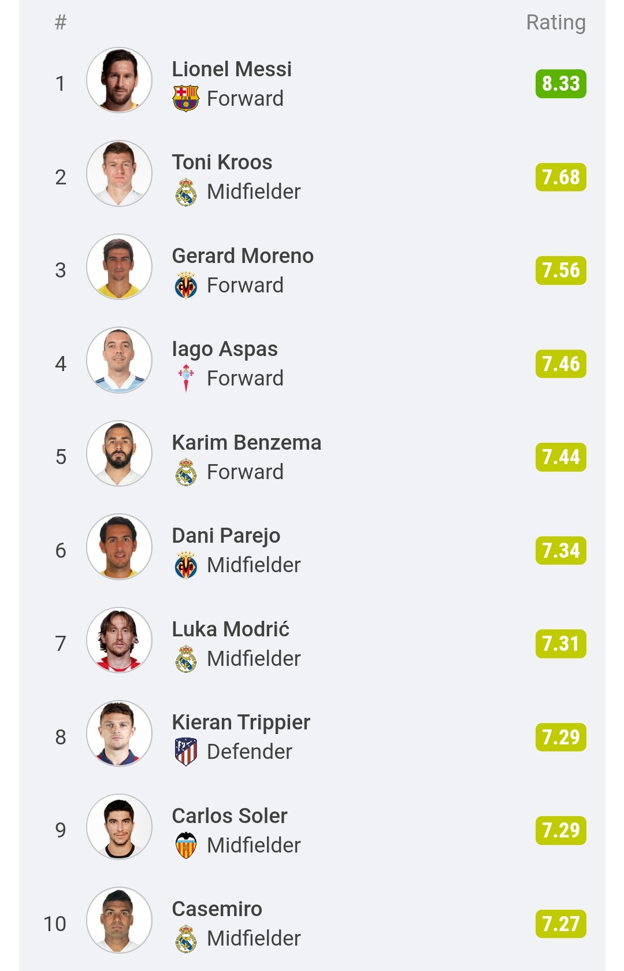The width and height of the screenshot is (624, 971).
Task: Click Iago Aspas's 7.46 rating badge
Action: (560, 364)
